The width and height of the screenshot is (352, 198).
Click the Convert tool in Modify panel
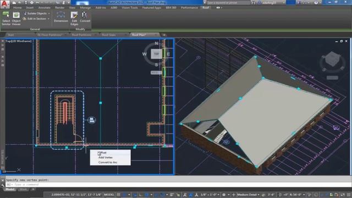pyautogui.click(x=85, y=17)
